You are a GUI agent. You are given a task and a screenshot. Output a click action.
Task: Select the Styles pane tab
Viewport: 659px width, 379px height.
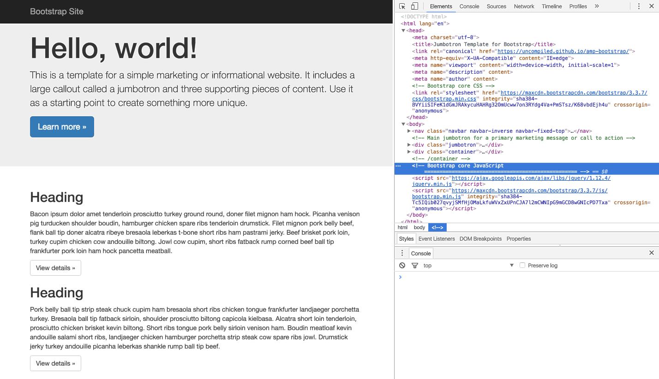(406, 238)
